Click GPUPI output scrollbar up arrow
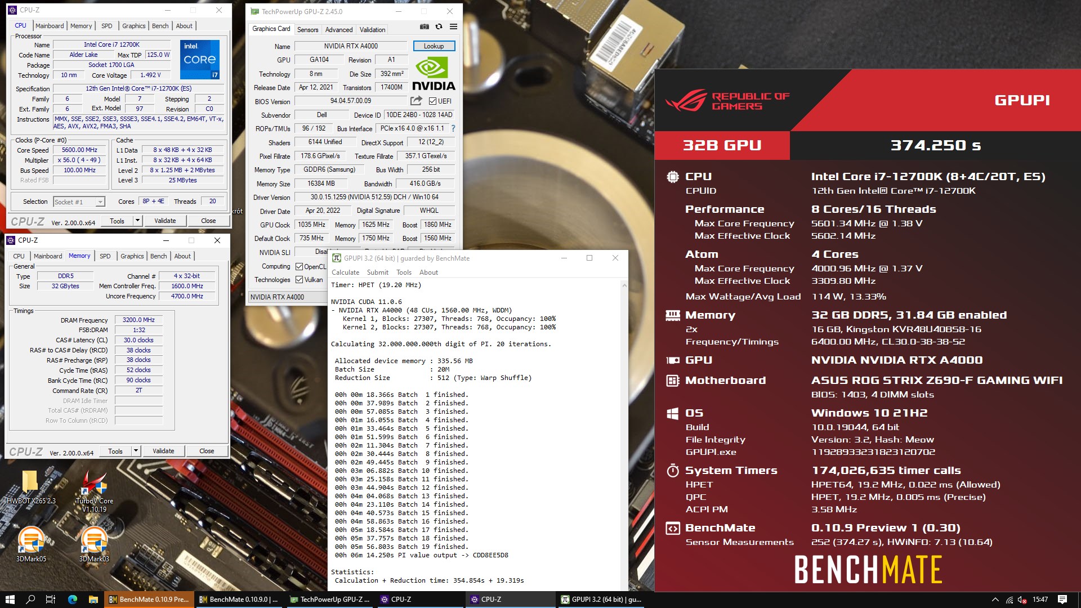 point(624,286)
